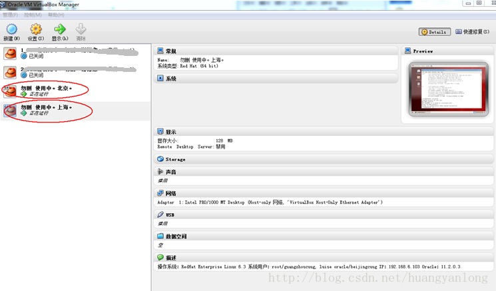Screen dimensions: 496x291
Task: Click power-off status icon of first VM
Action: pyautogui.click(x=24, y=56)
